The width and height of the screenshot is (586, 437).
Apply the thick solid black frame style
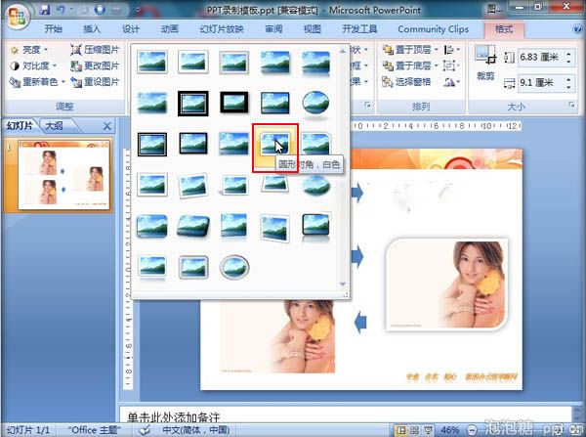click(x=234, y=102)
